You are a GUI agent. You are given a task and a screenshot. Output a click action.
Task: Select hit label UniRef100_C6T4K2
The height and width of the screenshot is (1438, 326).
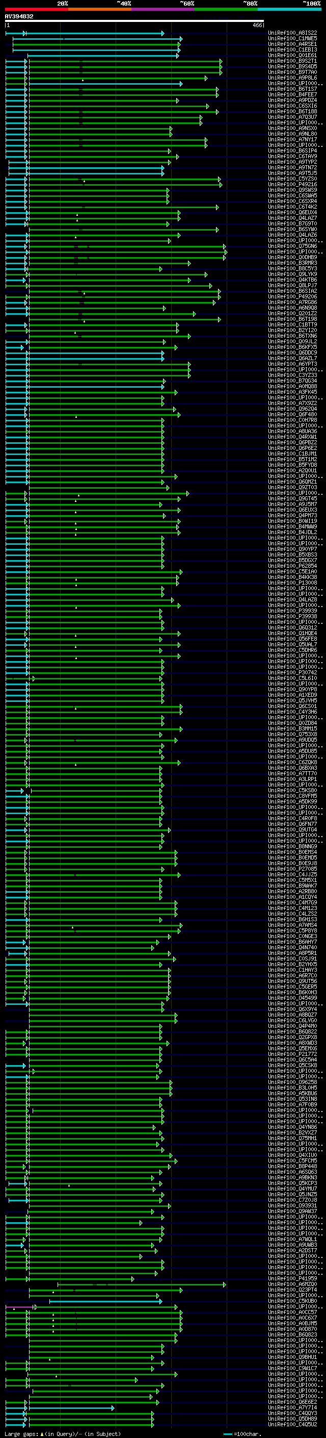(x=292, y=207)
